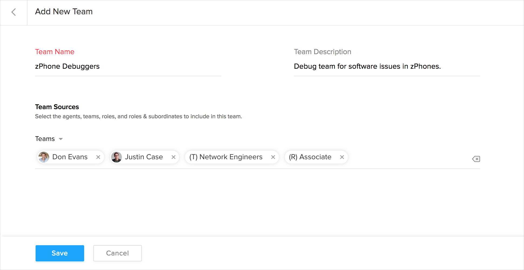Click the Team Name label
Image resolution: width=524 pixels, height=270 pixels.
point(55,52)
